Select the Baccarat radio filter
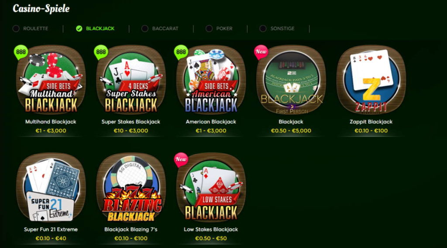This screenshot has height=248, width=447. pyautogui.click(x=145, y=28)
